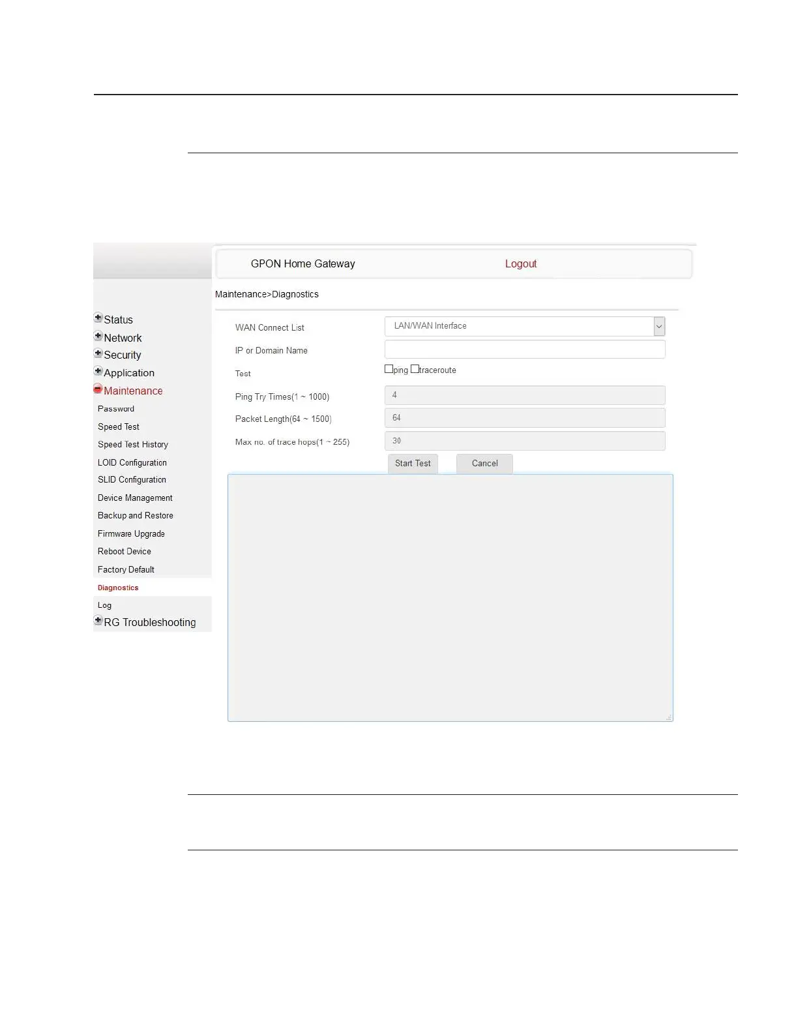Image resolution: width=796 pixels, height=1031 pixels.
Task: Click inside the test results text area
Action: pos(450,598)
